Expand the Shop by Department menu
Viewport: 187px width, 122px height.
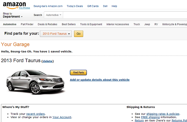[x=13, y=15]
